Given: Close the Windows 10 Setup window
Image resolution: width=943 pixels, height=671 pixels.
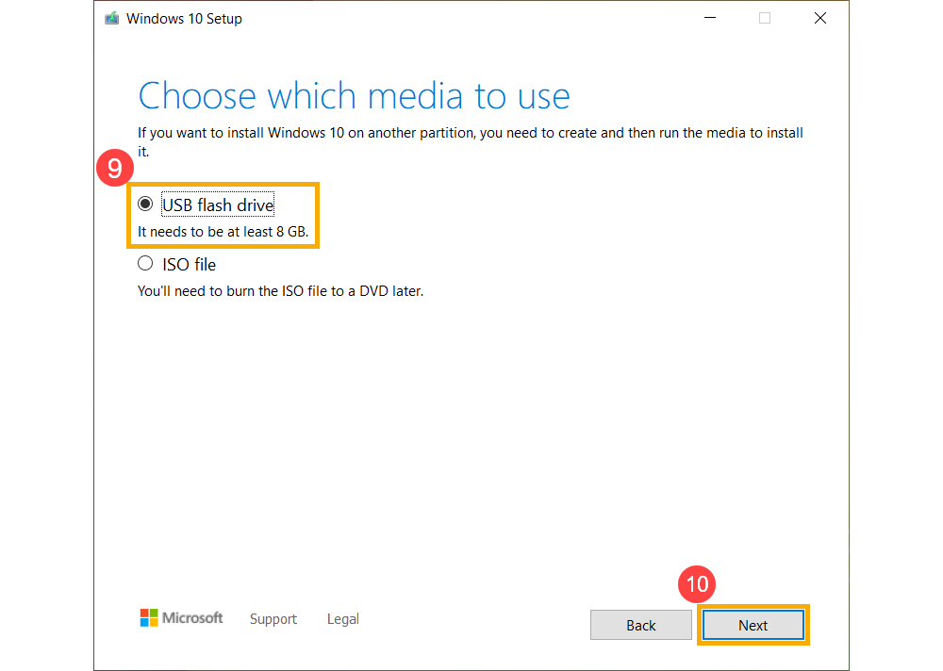Looking at the screenshot, I should point(820,18).
